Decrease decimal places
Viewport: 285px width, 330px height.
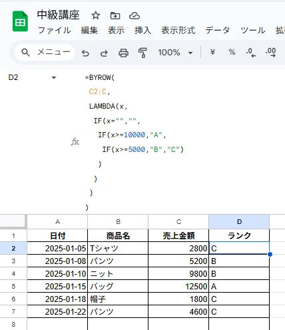251,53
